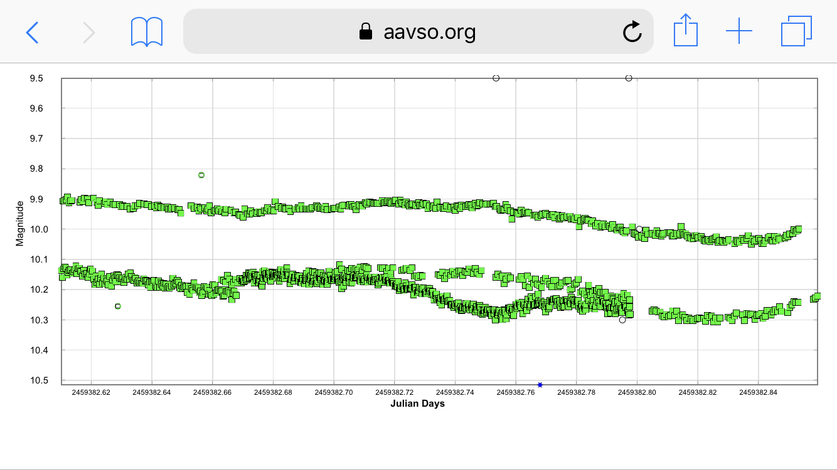Click the left open circle on top border
Screen dimensions: 837x470
496,78
